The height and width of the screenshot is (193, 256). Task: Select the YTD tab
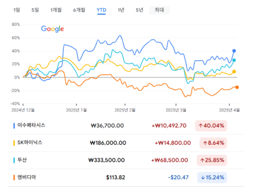(102, 10)
